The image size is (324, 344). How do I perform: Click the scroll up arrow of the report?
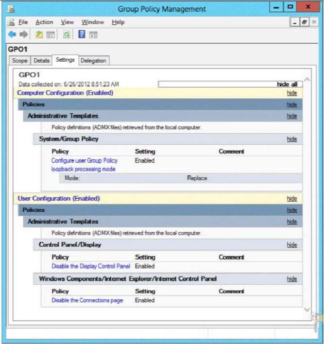pos(307,79)
